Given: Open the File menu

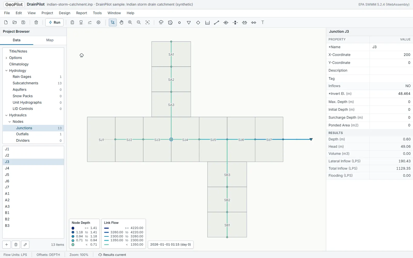Looking at the screenshot, I should pyautogui.click(x=7, y=13).
